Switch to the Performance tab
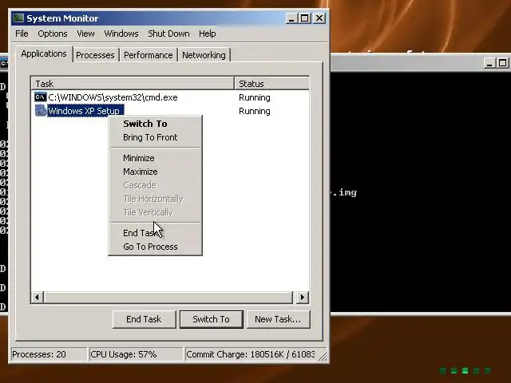The image size is (511, 383). click(149, 55)
